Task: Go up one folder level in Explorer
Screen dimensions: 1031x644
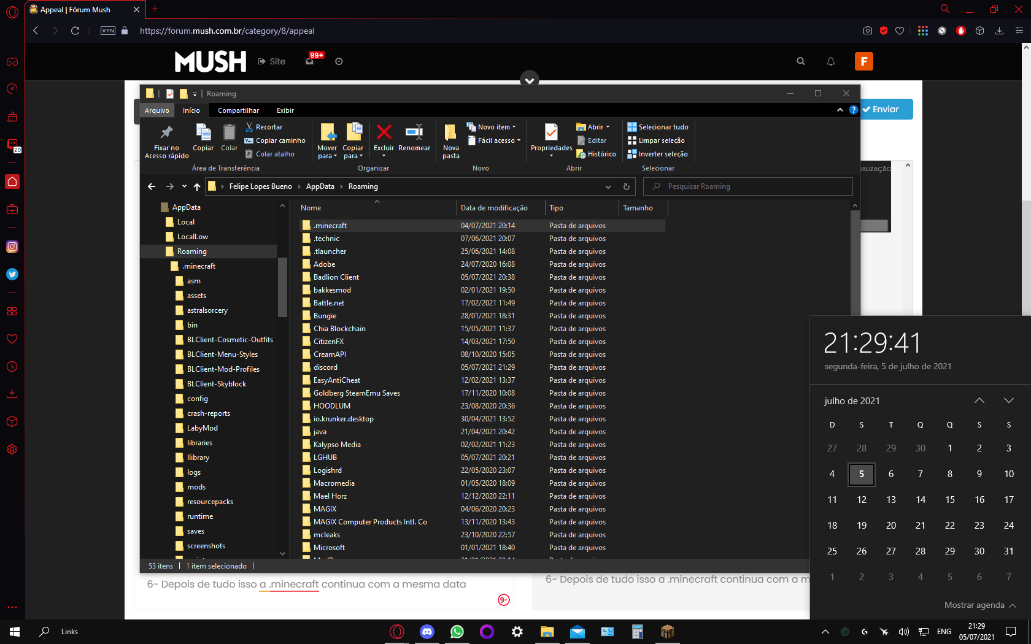Action: tap(197, 186)
